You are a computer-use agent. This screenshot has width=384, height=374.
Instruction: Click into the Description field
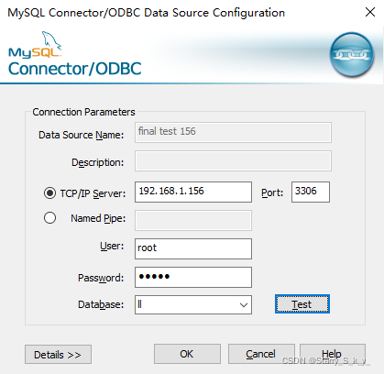click(x=233, y=160)
